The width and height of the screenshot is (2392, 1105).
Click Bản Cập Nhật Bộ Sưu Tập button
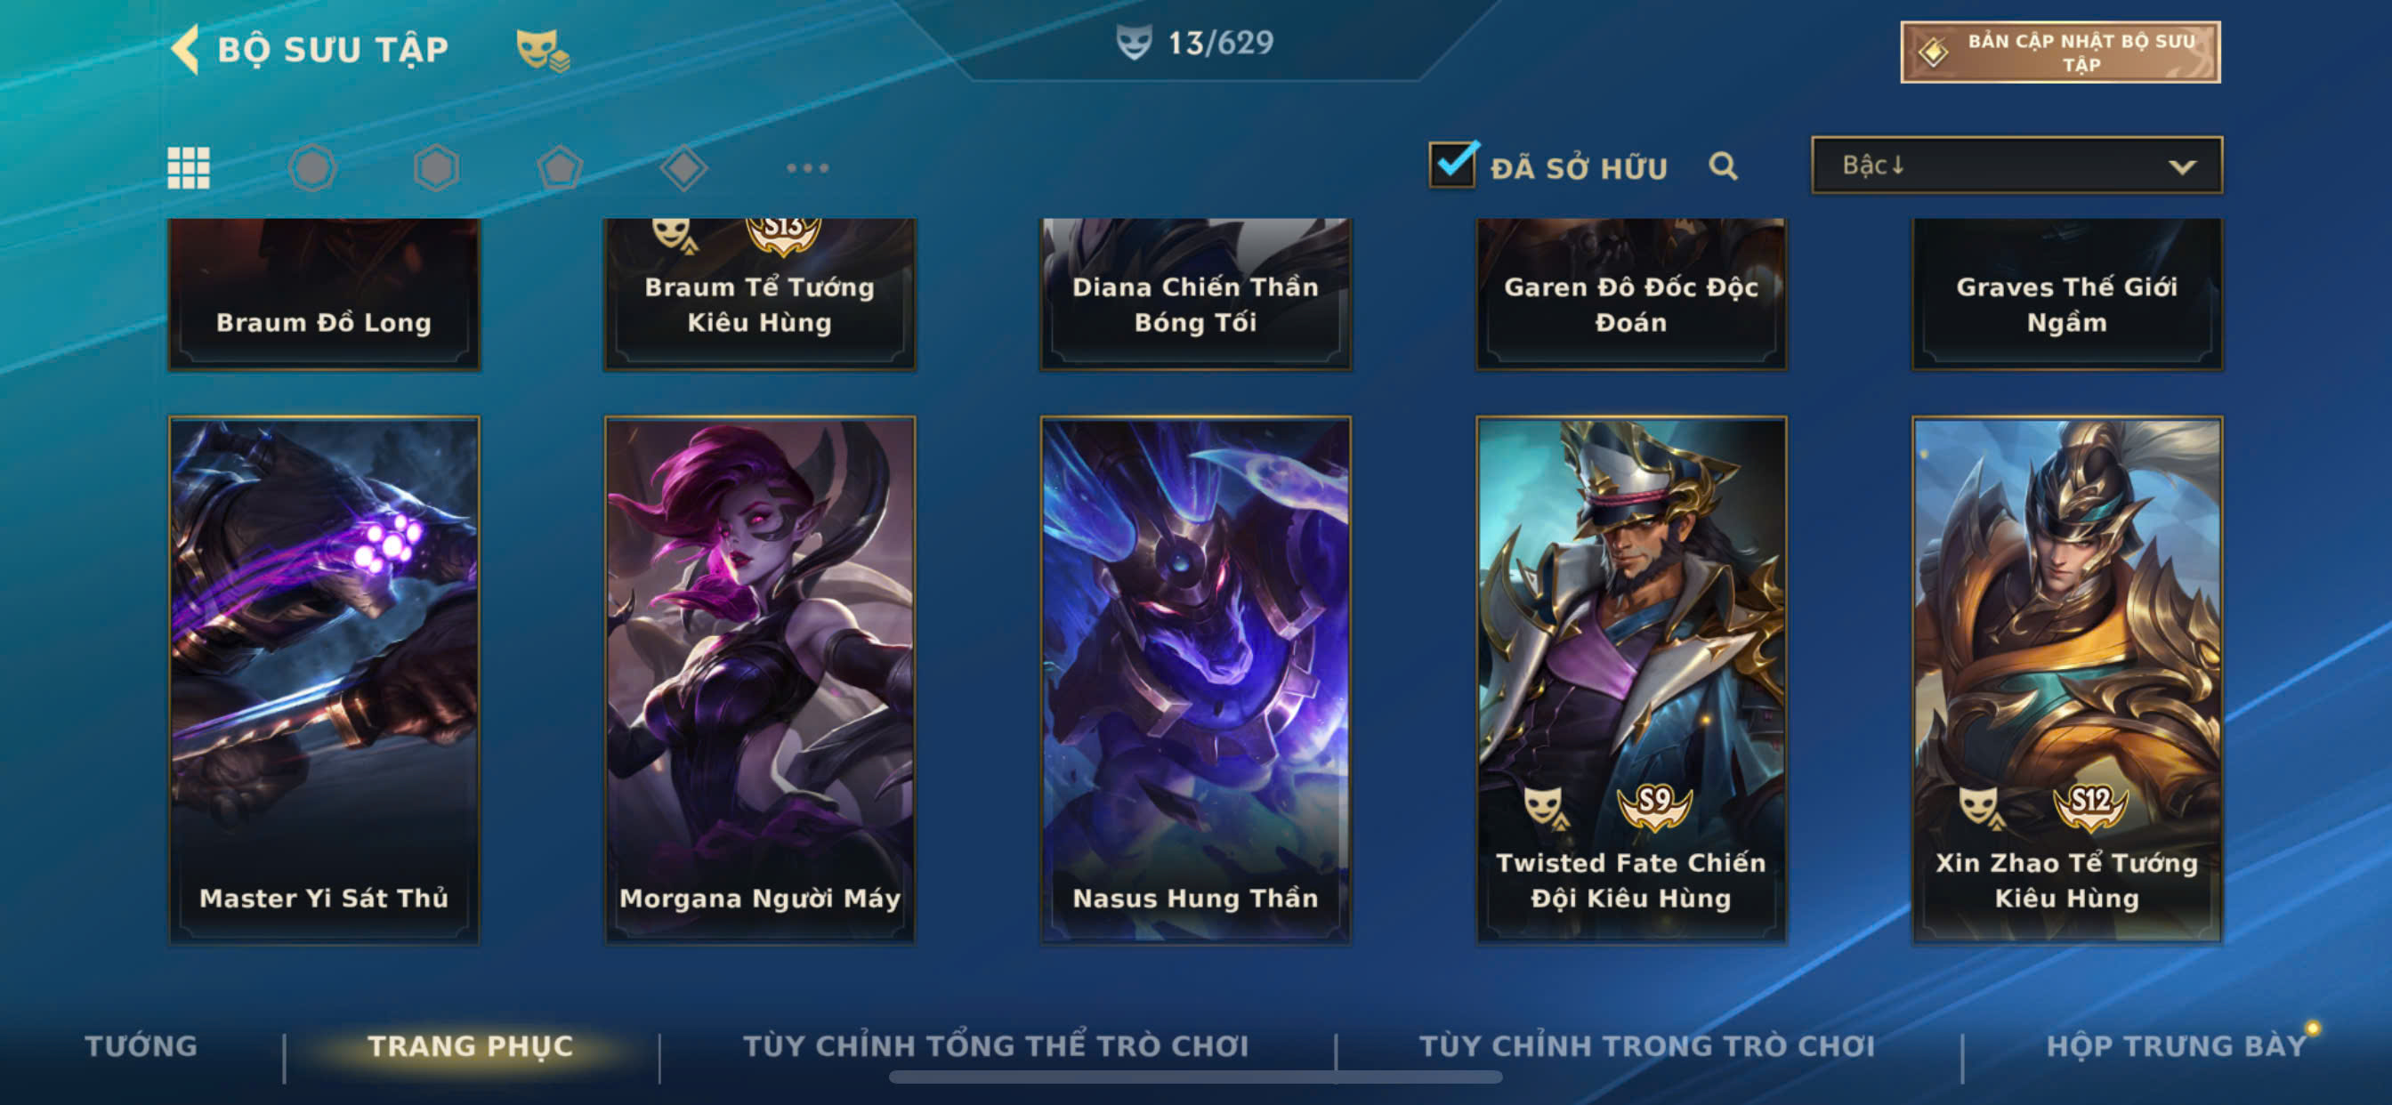[2060, 52]
